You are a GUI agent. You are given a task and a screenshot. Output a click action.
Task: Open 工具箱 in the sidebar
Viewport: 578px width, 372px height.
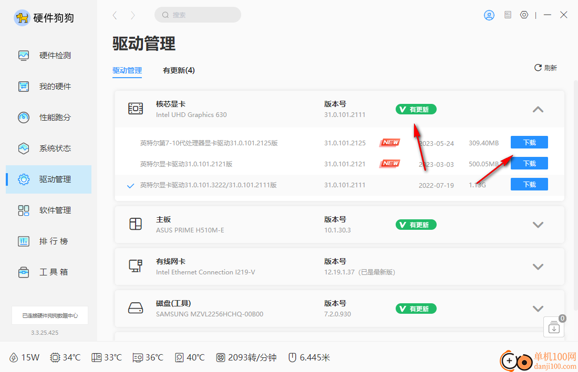pyautogui.click(x=48, y=272)
